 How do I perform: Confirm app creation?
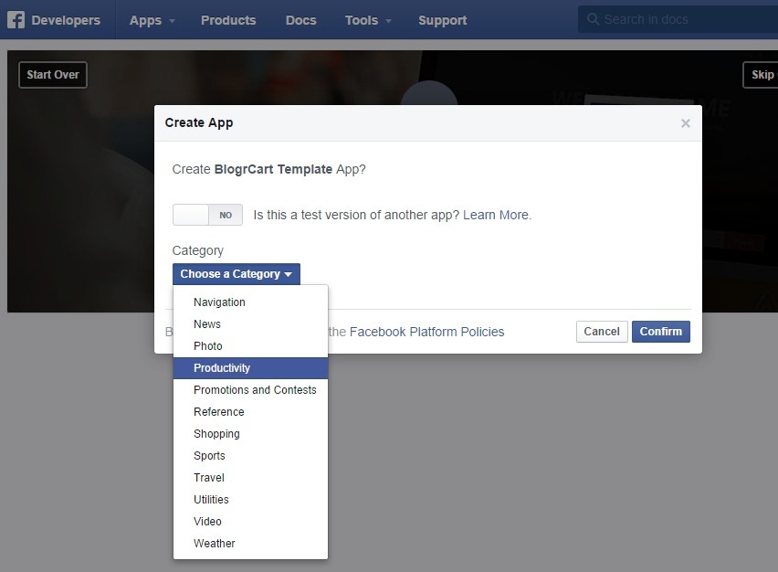pos(661,331)
